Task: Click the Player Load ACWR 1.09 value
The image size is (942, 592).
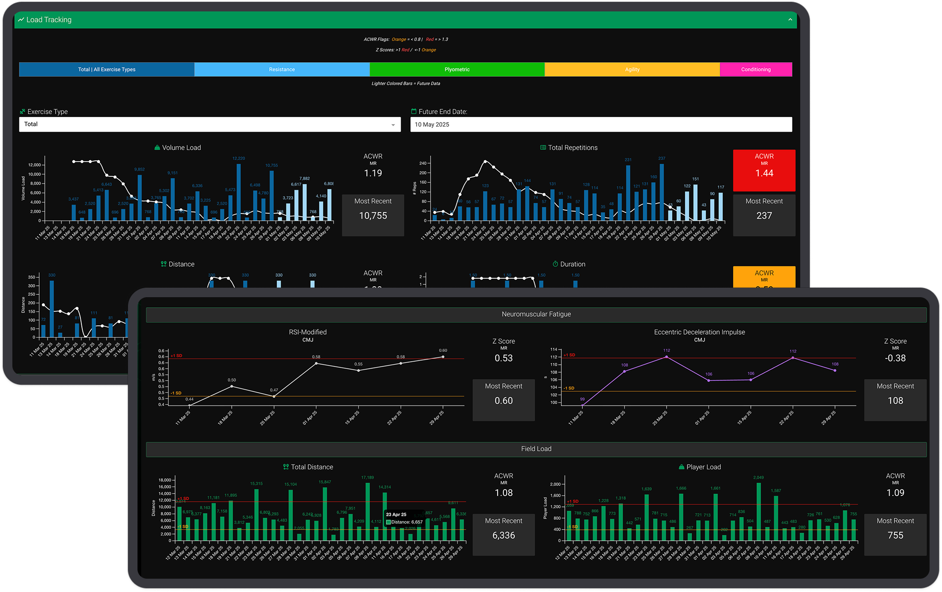Action: coord(895,493)
